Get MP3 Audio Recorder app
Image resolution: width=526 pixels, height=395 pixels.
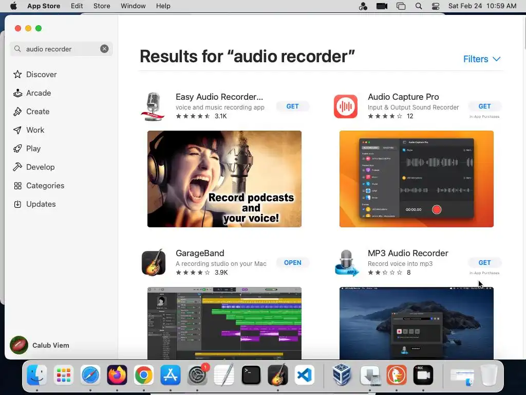484,263
